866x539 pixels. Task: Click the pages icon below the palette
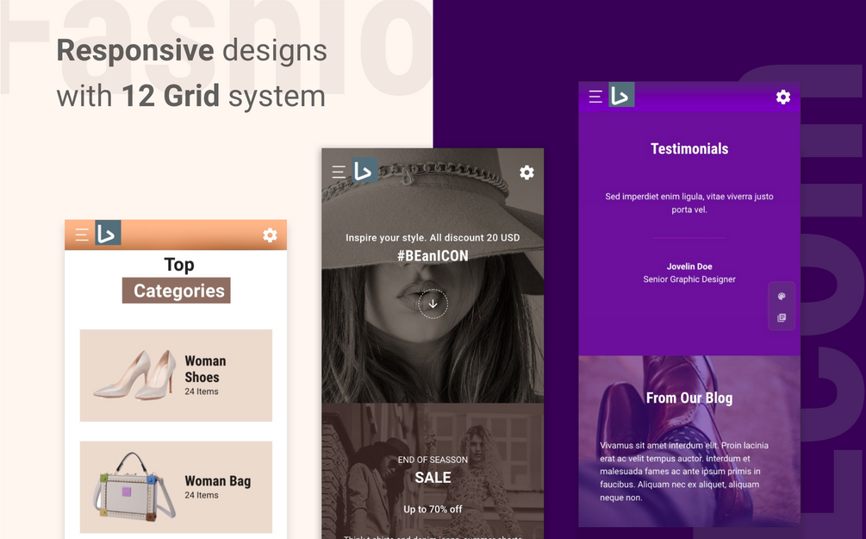pyautogui.click(x=782, y=317)
